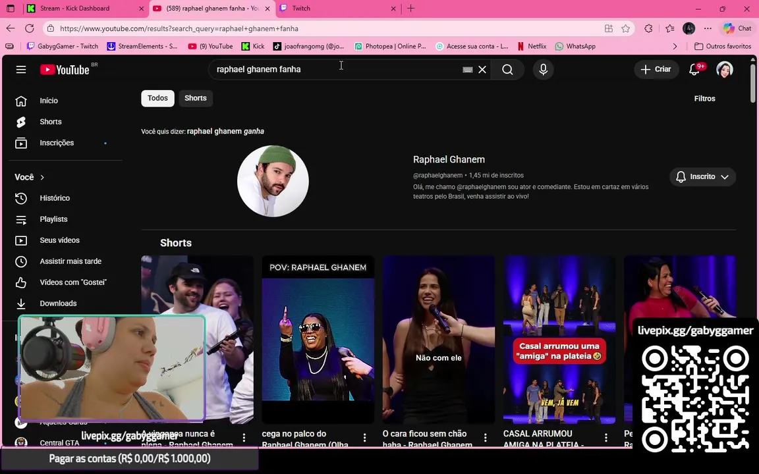This screenshot has width=759, height=474.
Task: Start voice search with the microphone
Action: tap(543, 70)
